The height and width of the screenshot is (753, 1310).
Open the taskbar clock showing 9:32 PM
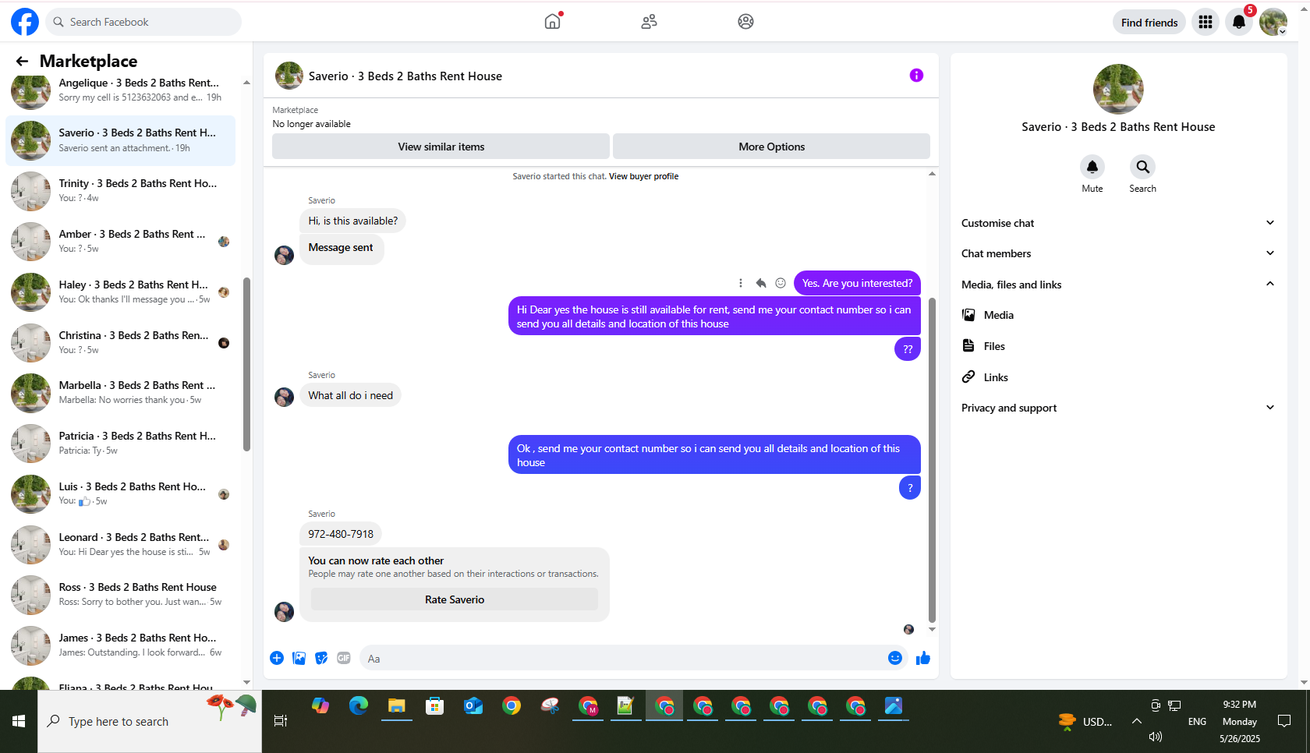coord(1240,722)
